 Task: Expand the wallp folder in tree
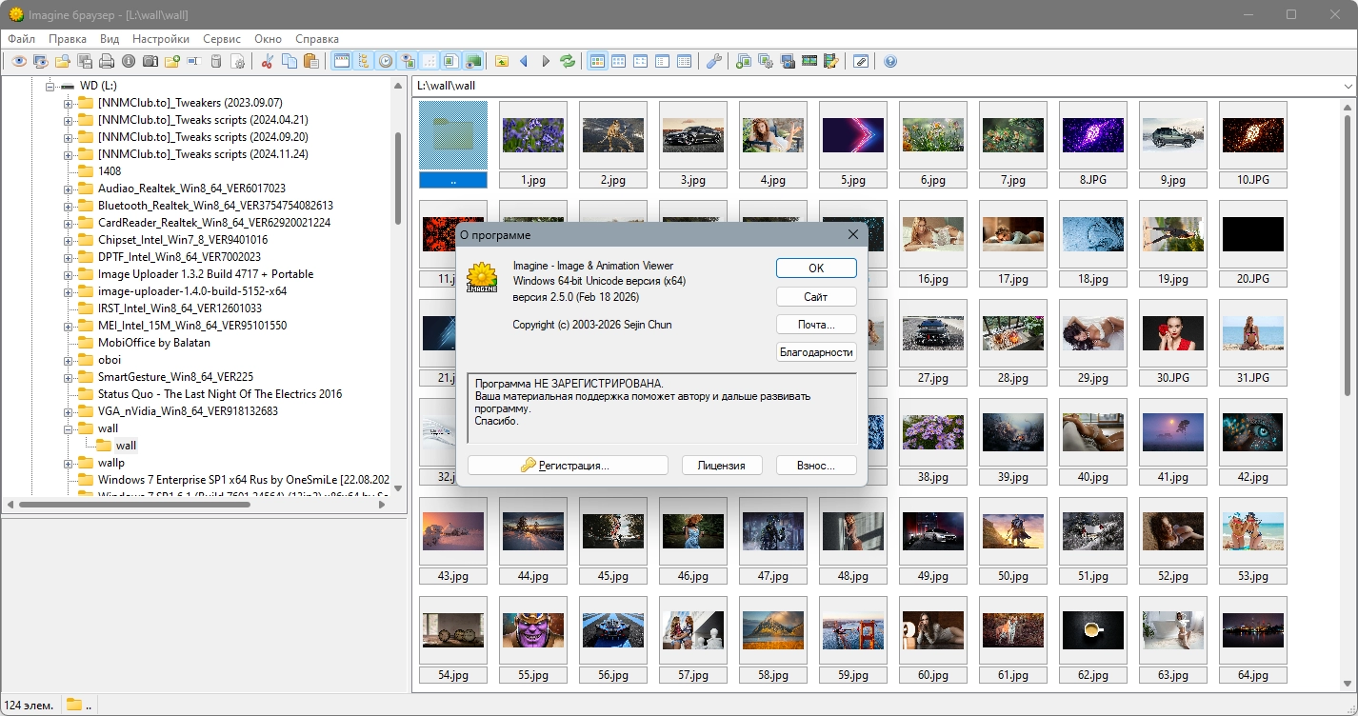click(69, 463)
